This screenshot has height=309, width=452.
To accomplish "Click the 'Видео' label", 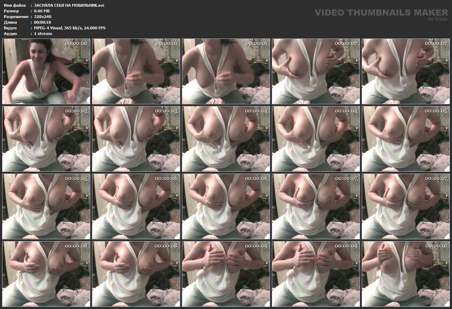I will coord(10,28).
